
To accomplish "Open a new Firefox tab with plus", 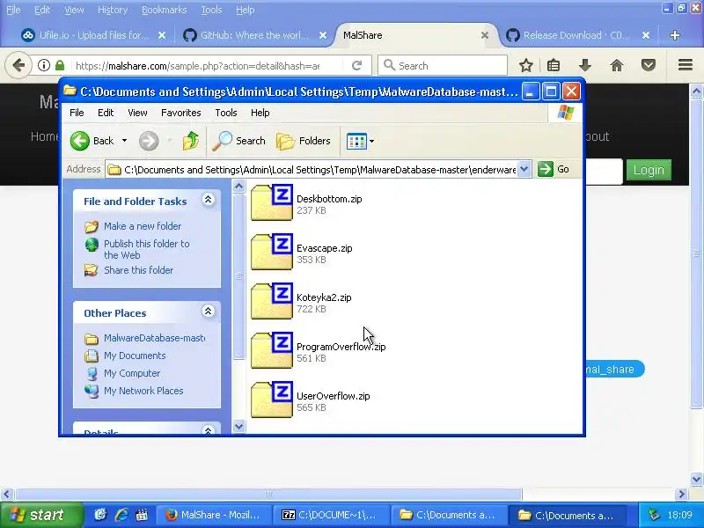I will pyautogui.click(x=674, y=35).
